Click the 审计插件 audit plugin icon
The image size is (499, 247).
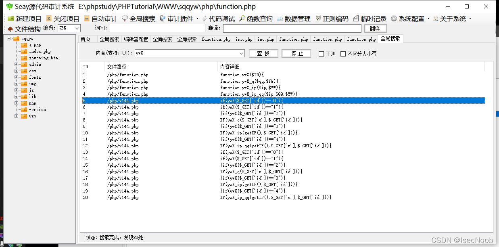(x=163, y=19)
